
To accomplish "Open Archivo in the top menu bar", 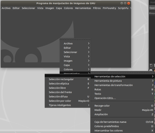I will pyautogui.click(x=6, y=8).
